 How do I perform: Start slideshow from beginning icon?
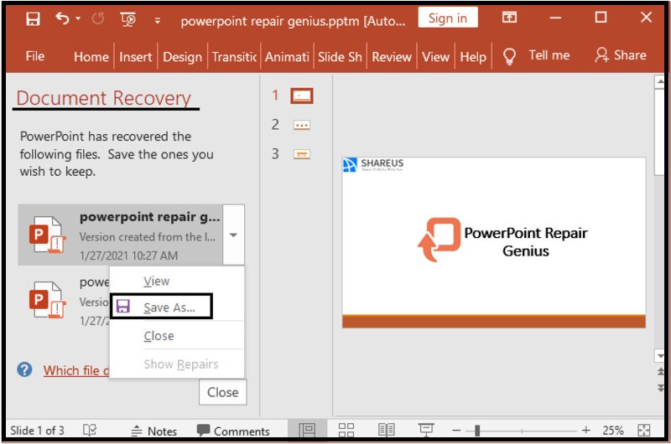coord(128,19)
